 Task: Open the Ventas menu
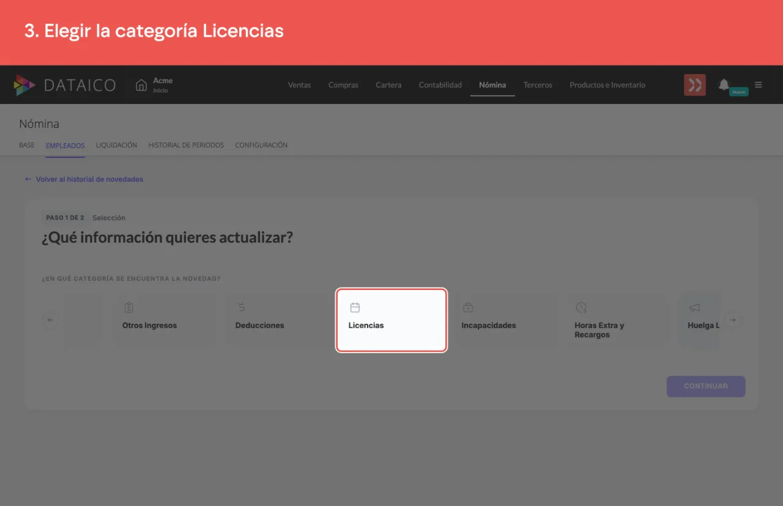(x=299, y=85)
